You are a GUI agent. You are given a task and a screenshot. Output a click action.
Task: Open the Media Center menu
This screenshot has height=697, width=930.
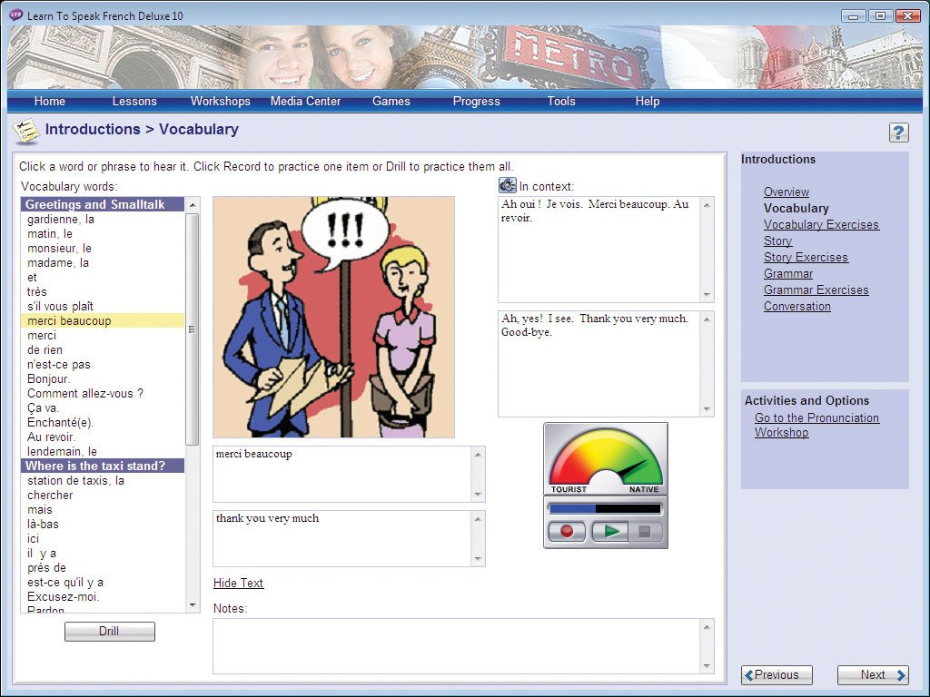[305, 101]
